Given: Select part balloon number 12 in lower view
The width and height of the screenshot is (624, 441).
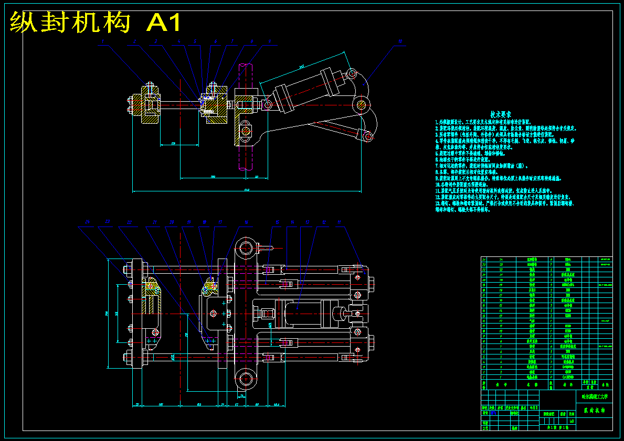Looking at the screenshot, I should click(324, 222).
